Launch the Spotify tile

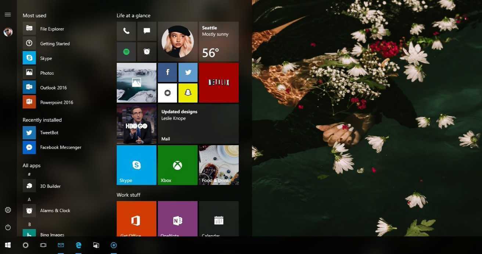tap(126, 52)
